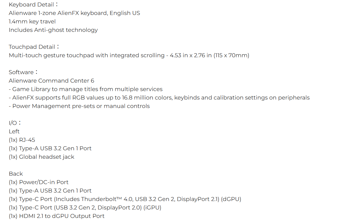Click the Game Library bullet line

click(x=86, y=89)
